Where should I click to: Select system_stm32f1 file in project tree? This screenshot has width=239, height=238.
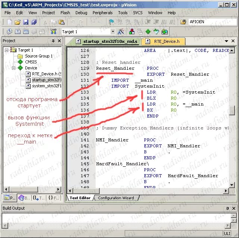tap(47, 86)
